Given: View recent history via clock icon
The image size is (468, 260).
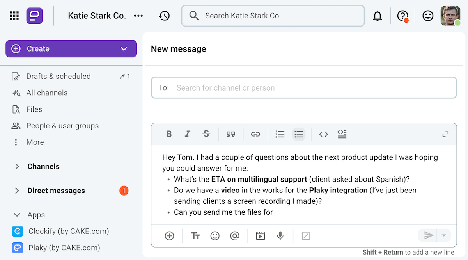Looking at the screenshot, I should pos(164,16).
